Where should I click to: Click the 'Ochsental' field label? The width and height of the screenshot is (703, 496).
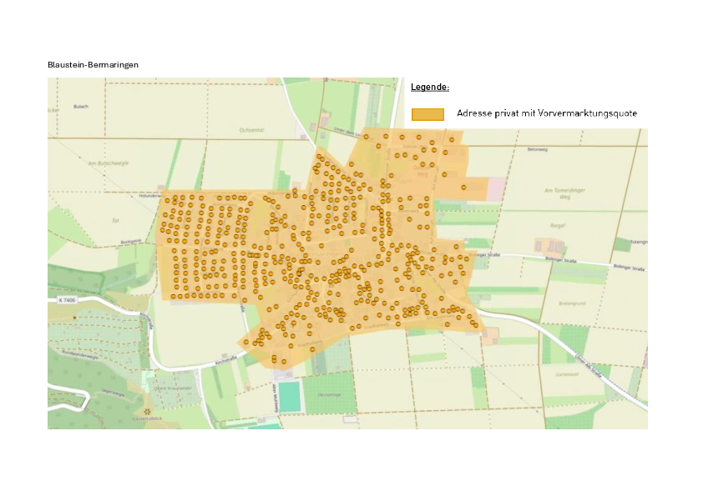point(251,130)
